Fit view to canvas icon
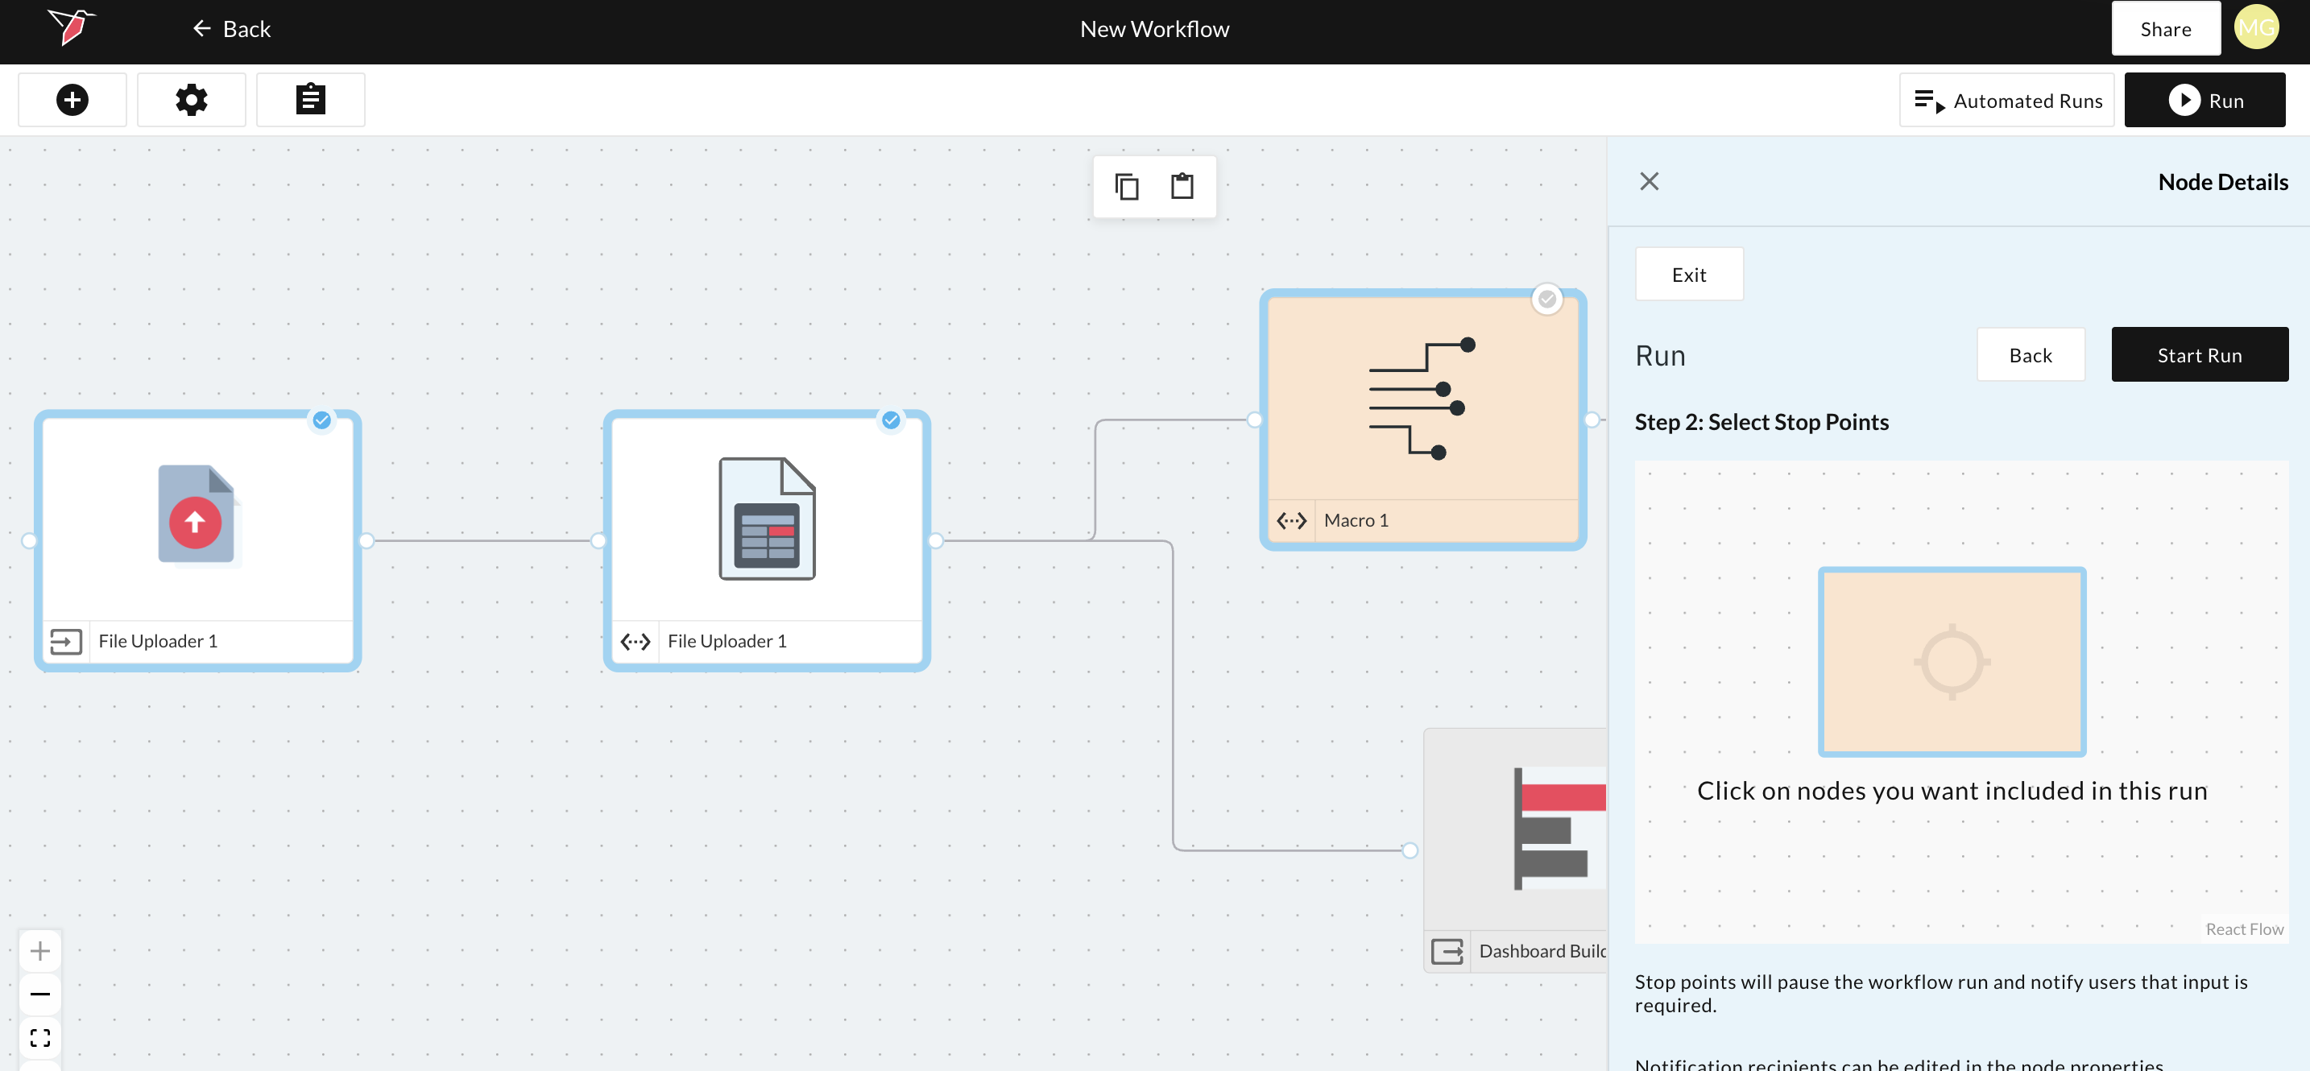The image size is (2310, 1071). click(x=40, y=1038)
